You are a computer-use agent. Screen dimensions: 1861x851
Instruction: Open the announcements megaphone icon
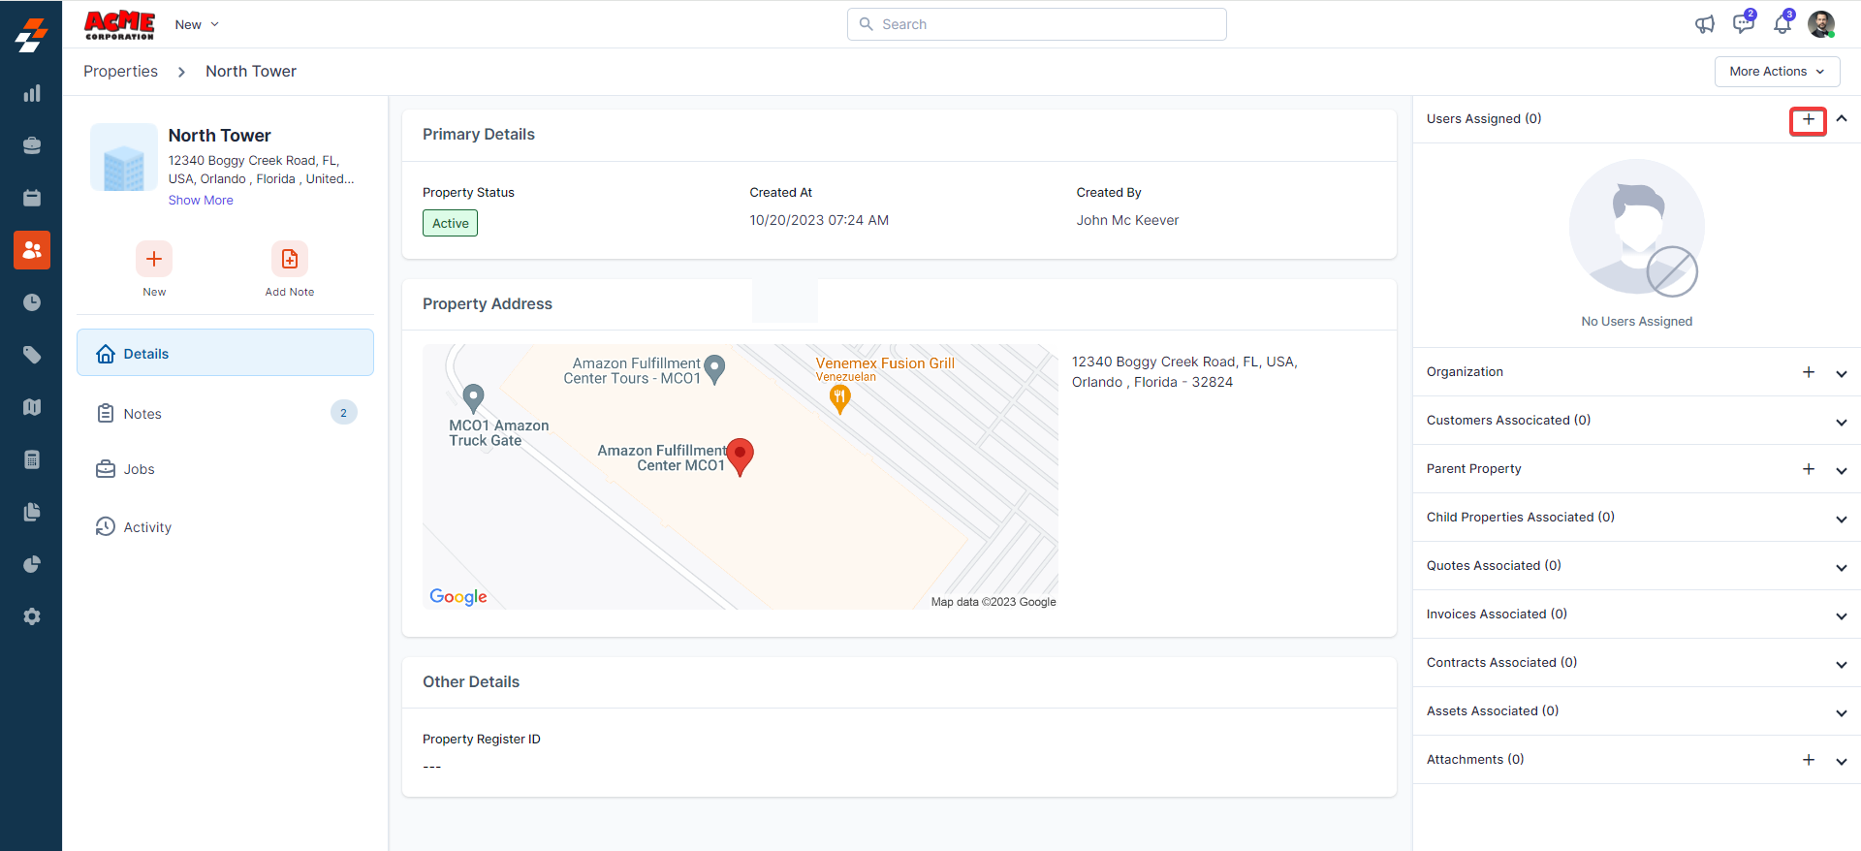[1704, 24]
